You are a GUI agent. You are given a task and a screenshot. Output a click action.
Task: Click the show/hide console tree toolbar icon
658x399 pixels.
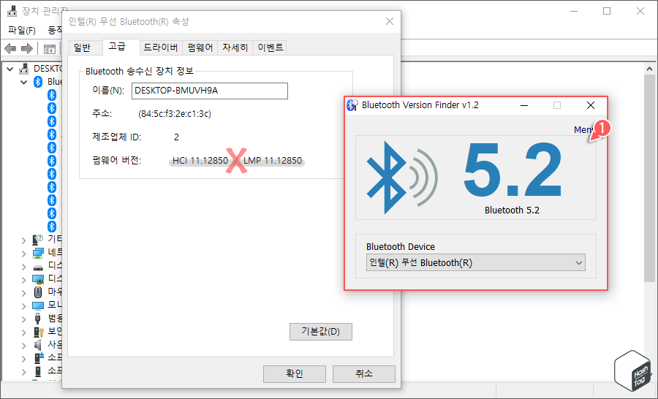[50, 49]
